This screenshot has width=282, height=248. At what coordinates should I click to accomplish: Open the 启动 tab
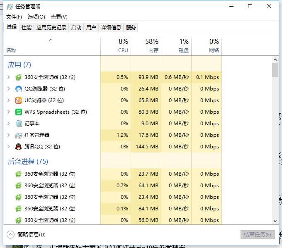pyautogui.click(x=76, y=27)
